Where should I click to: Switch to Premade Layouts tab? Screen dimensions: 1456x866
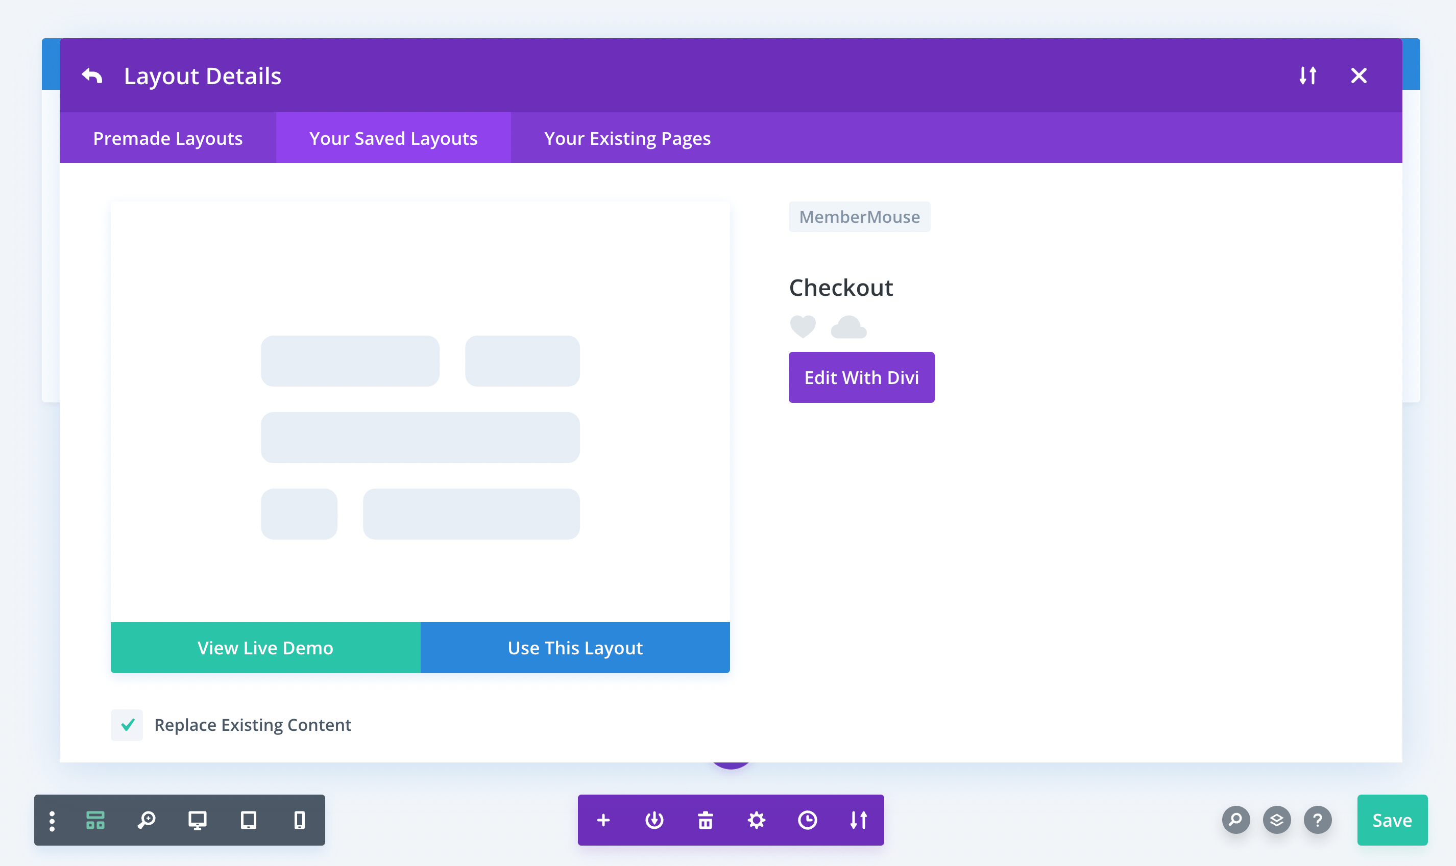click(x=167, y=137)
